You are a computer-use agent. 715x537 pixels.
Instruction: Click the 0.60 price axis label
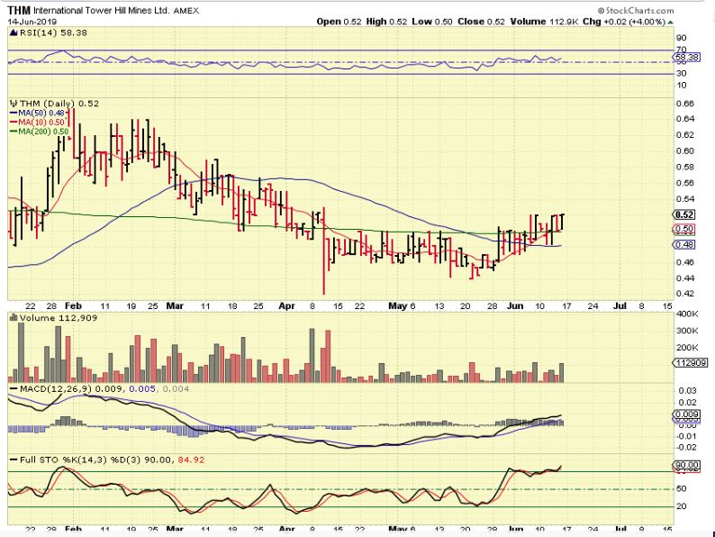click(684, 151)
